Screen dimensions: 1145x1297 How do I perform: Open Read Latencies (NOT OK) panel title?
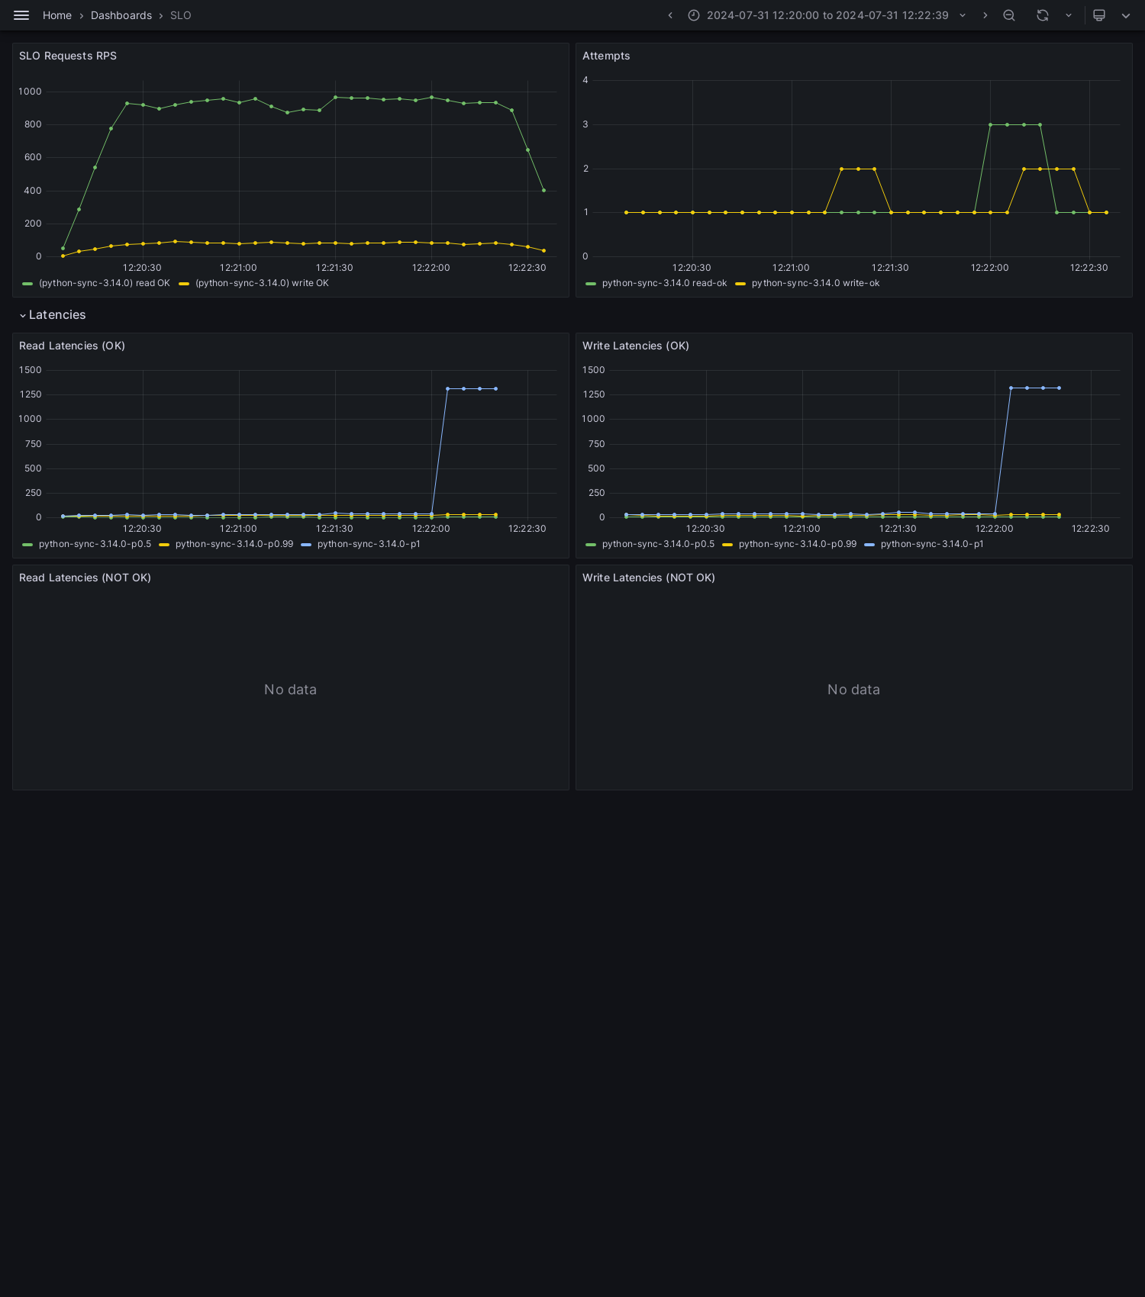pos(85,578)
